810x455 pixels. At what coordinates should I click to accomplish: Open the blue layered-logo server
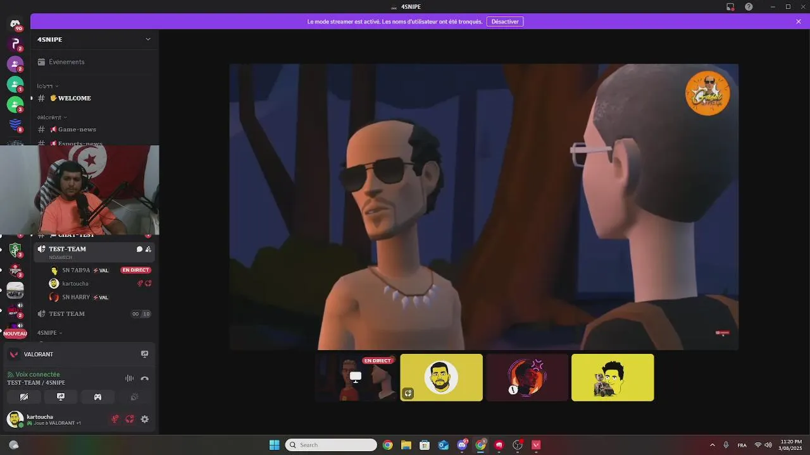[x=15, y=124]
